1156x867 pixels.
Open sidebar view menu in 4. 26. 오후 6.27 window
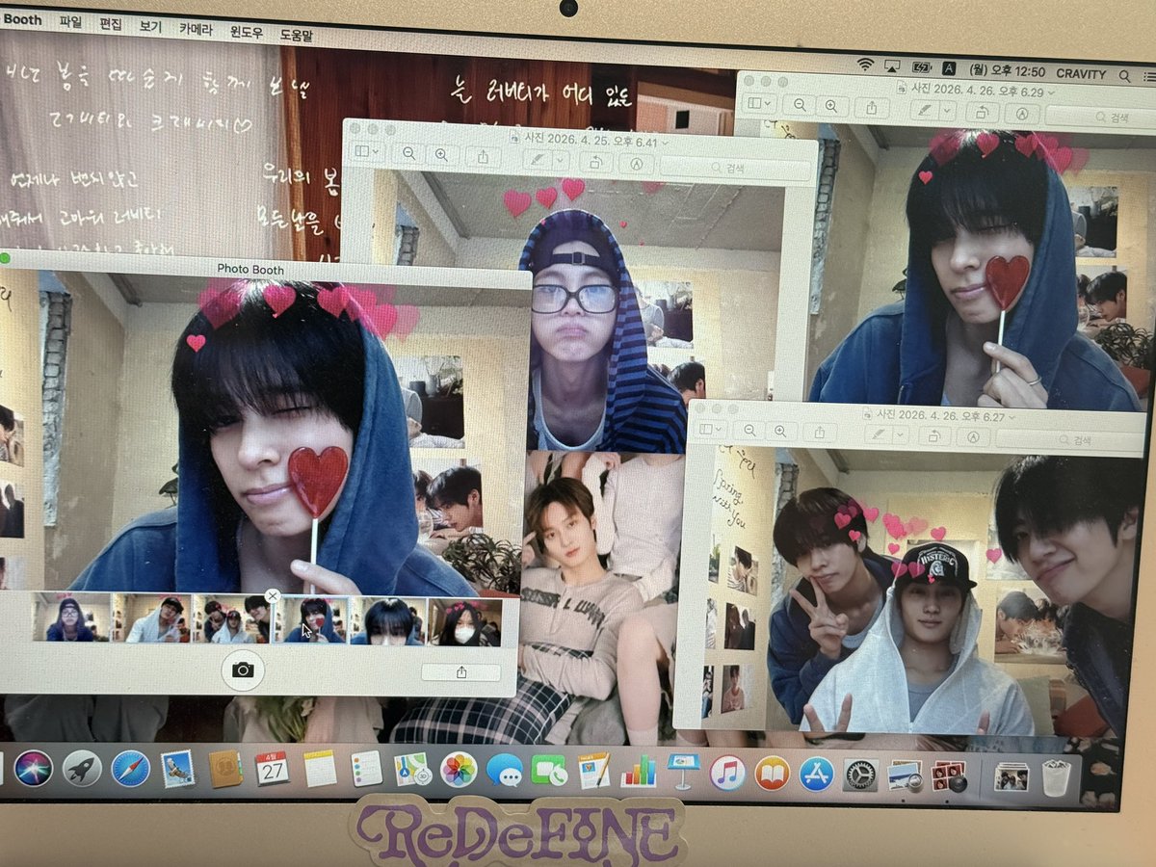(x=712, y=430)
